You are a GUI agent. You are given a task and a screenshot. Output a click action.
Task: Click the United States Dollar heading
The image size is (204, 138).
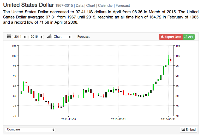(x=28, y=5)
